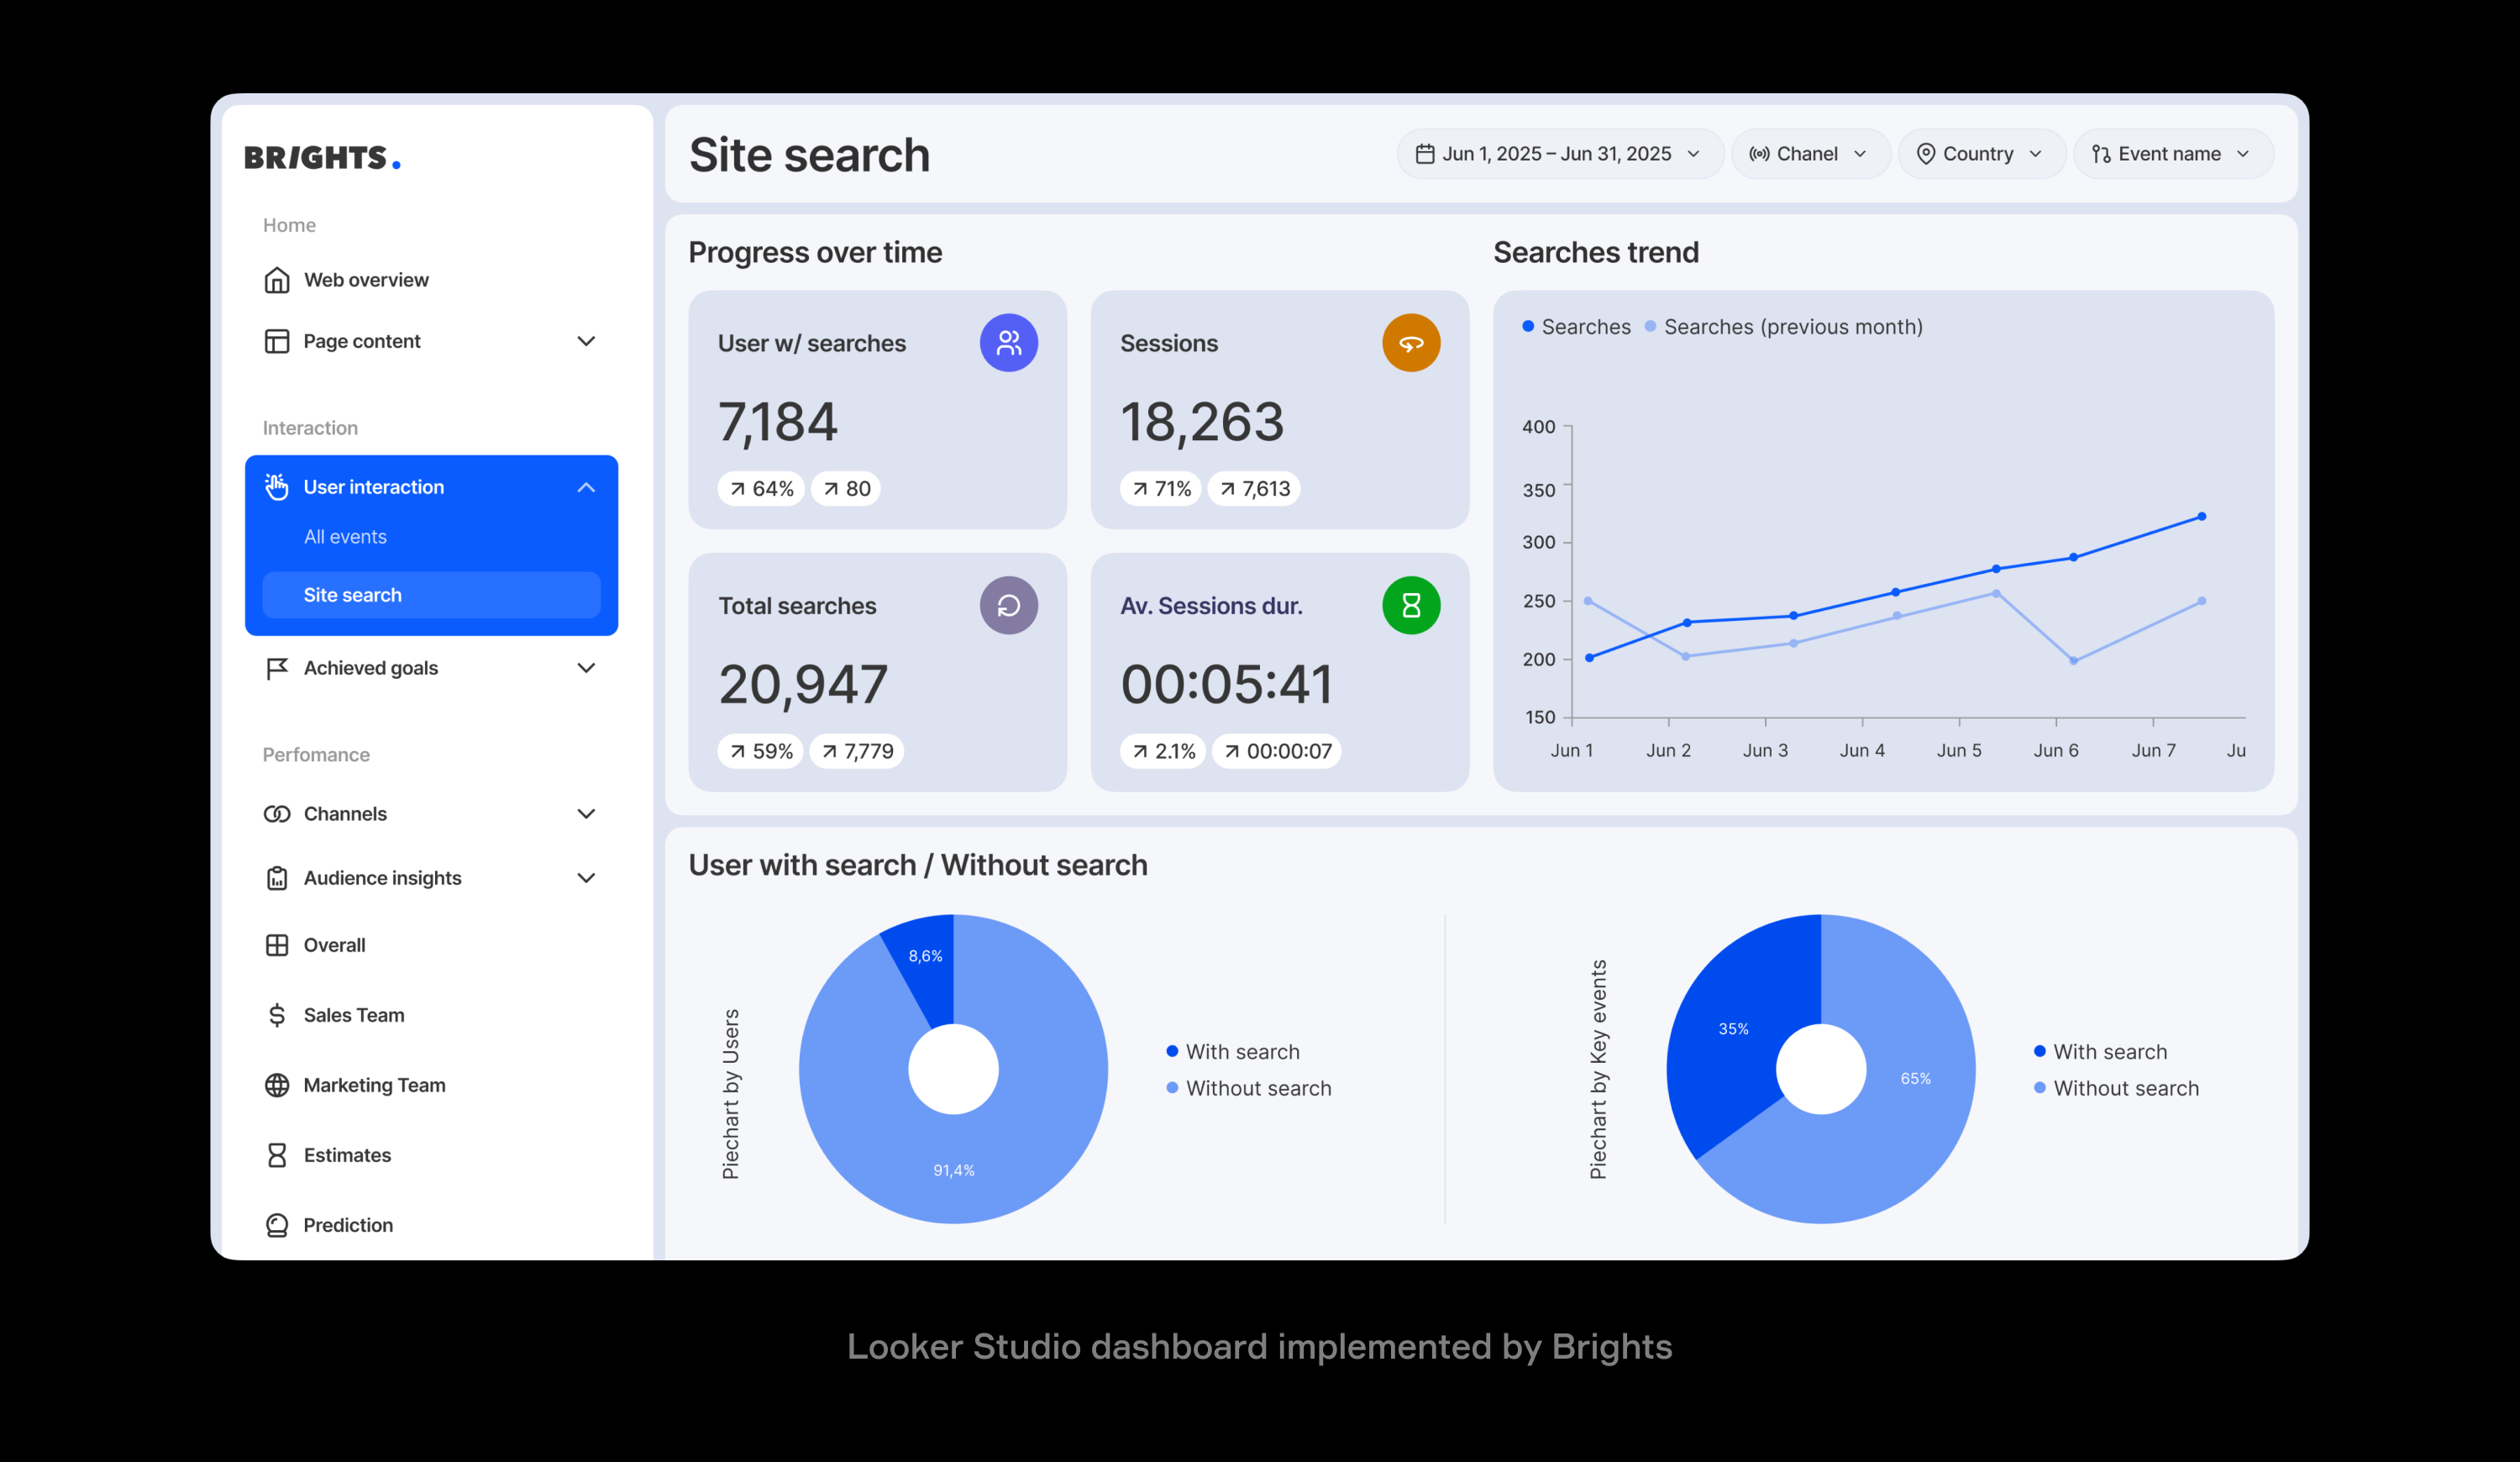The height and width of the screenshot is (1462, 2520).
Task: Click the User w/ searches purple icon
Action: coord(1010,342)
